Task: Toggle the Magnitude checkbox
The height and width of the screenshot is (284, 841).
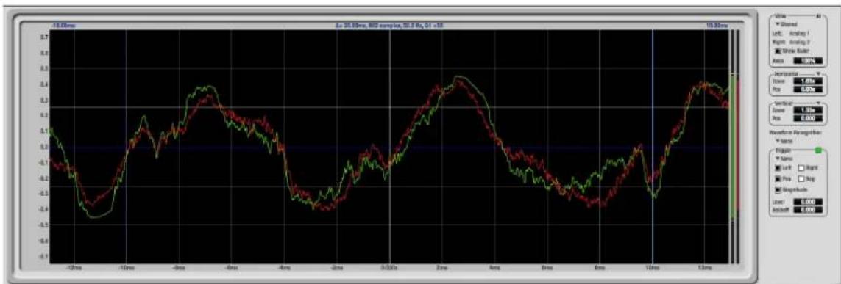Action: coord(778,189)
